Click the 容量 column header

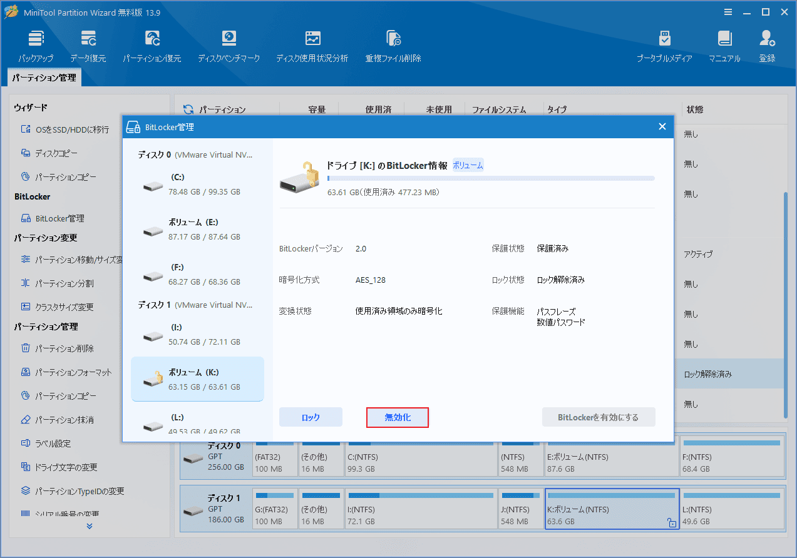317,109
